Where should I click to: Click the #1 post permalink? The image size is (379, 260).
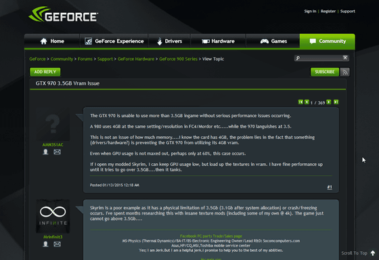[330, 187]
